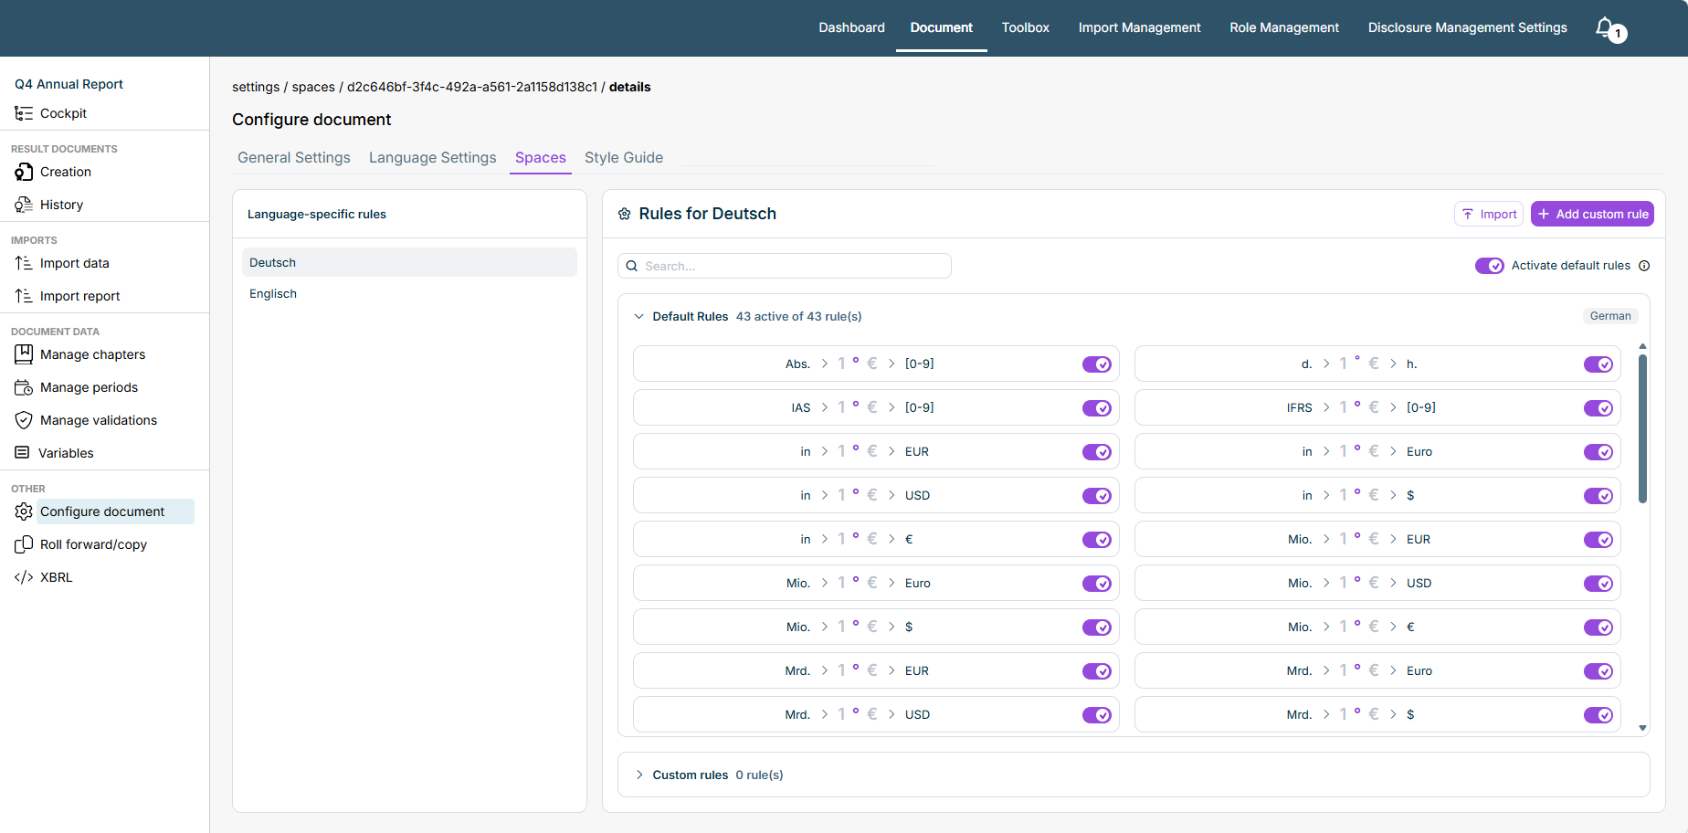This screenshot has width=1688, height=833.
Task: Click scrollbar up arrow in rules list
Action: click(1642, 347)
